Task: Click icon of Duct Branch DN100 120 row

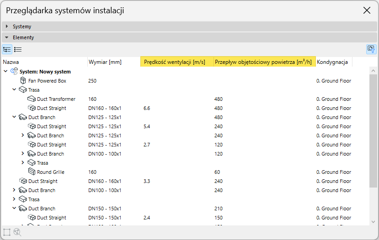Action: (x=32, y=154)
